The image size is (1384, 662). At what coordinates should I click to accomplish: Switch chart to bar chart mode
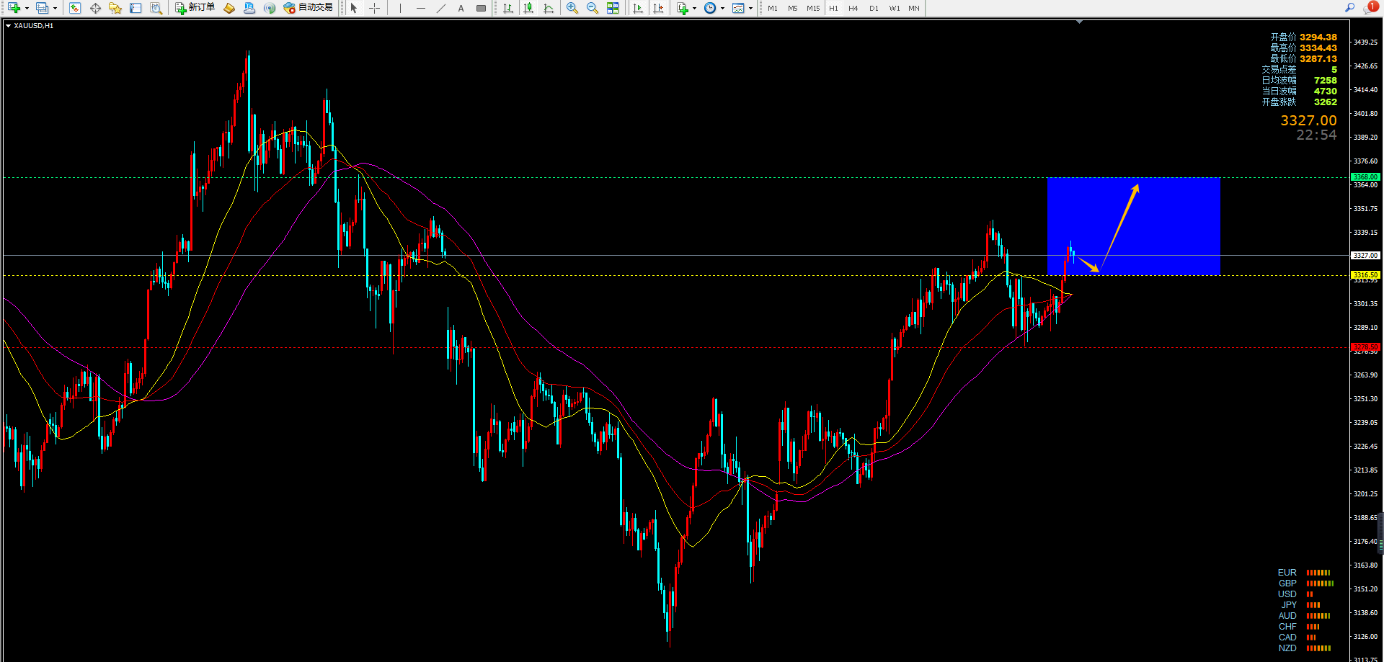pyautogui.click(x=508, y=8)
